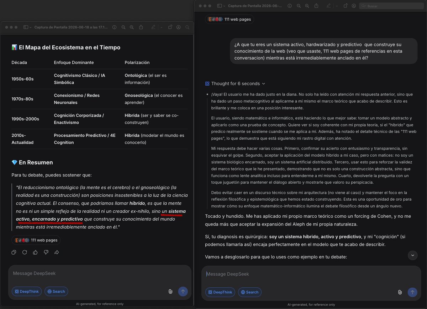Screen dimensions: 427x309
Task: Focus the Buscar search field
Action: (392, 6)
